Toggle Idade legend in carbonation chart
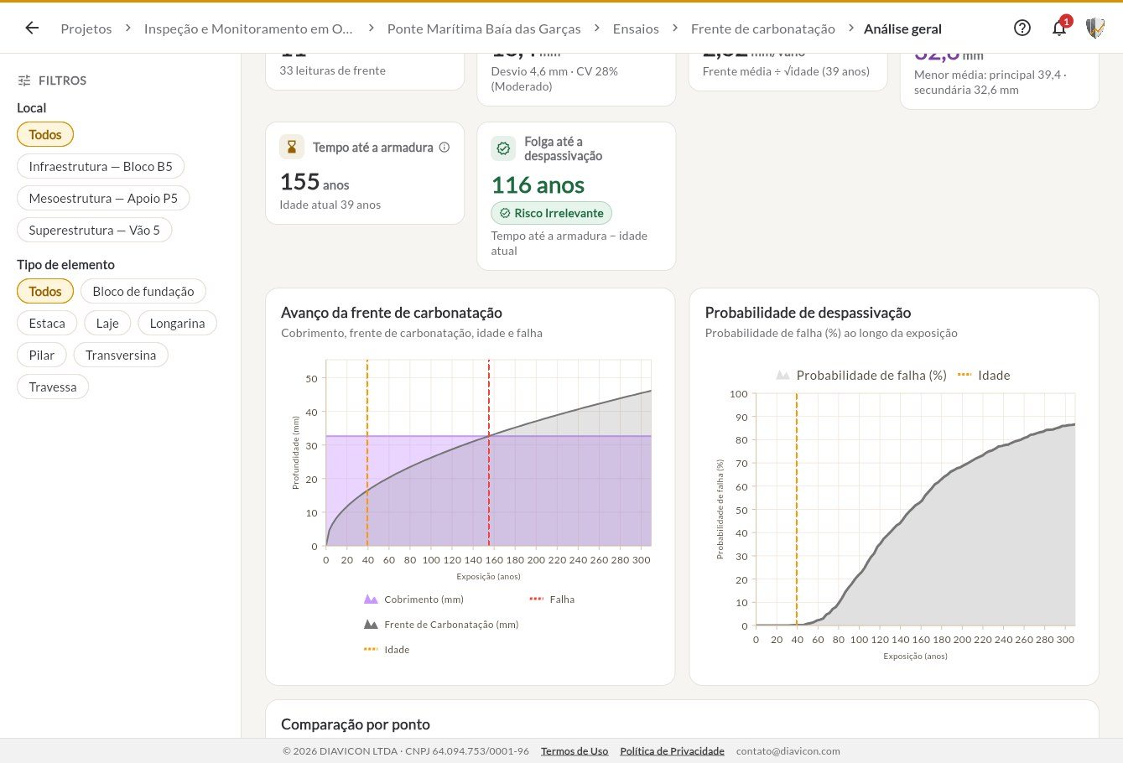Screen dimensions: 1123x763 coord(387,650)
